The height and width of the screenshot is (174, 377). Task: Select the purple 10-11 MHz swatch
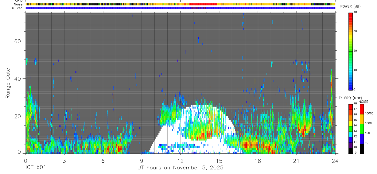[x=350, y=145]
